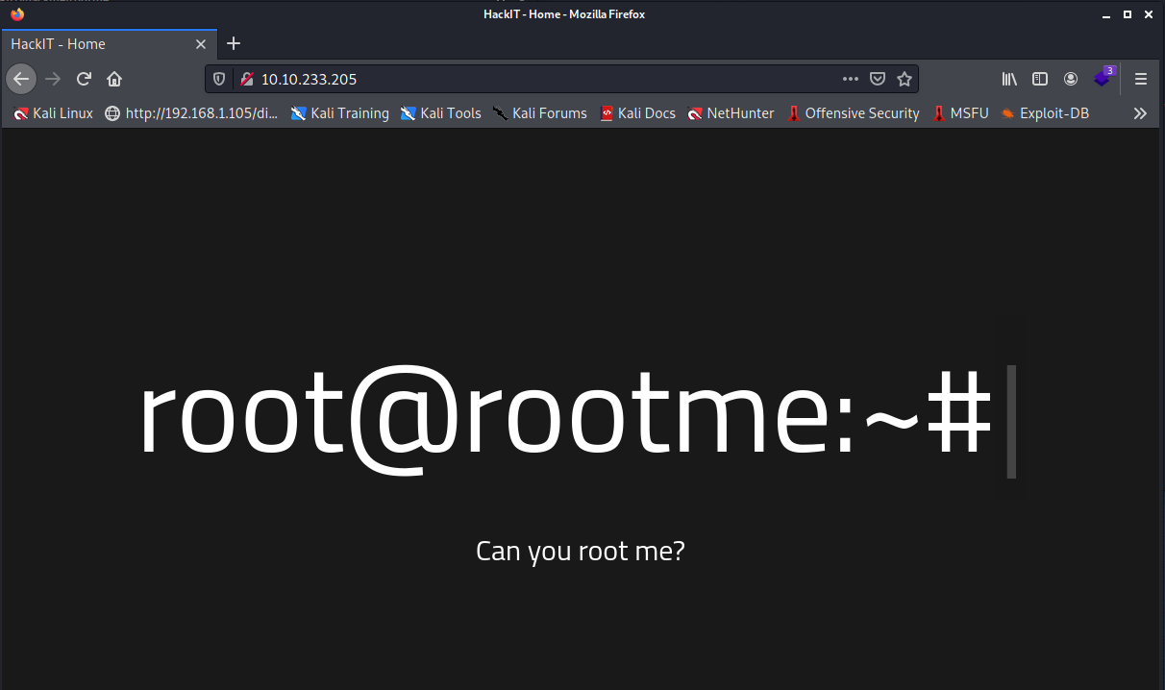Save page to Pocket
The width and height of the screenshot is (1165, 690).
tap(877, 79)
